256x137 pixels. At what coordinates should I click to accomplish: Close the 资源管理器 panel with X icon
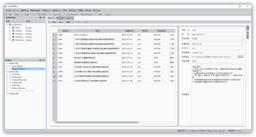click(44, 18)
